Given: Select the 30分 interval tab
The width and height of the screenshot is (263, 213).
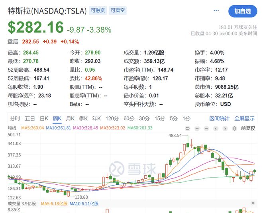Looking at the screenshot, I should click(144, 119).
